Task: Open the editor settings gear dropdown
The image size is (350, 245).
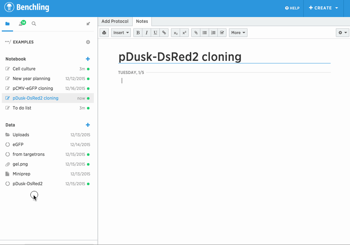Action: 342,33
